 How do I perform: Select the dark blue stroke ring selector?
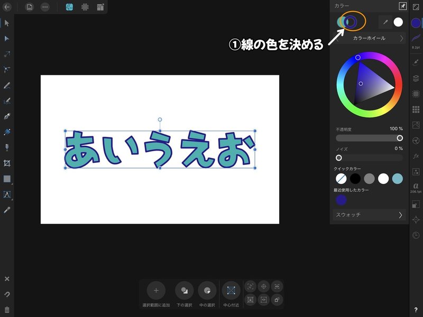[351, 22]
